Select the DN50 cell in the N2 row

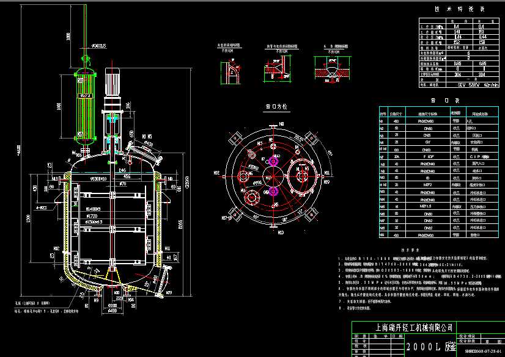(428, 129)
